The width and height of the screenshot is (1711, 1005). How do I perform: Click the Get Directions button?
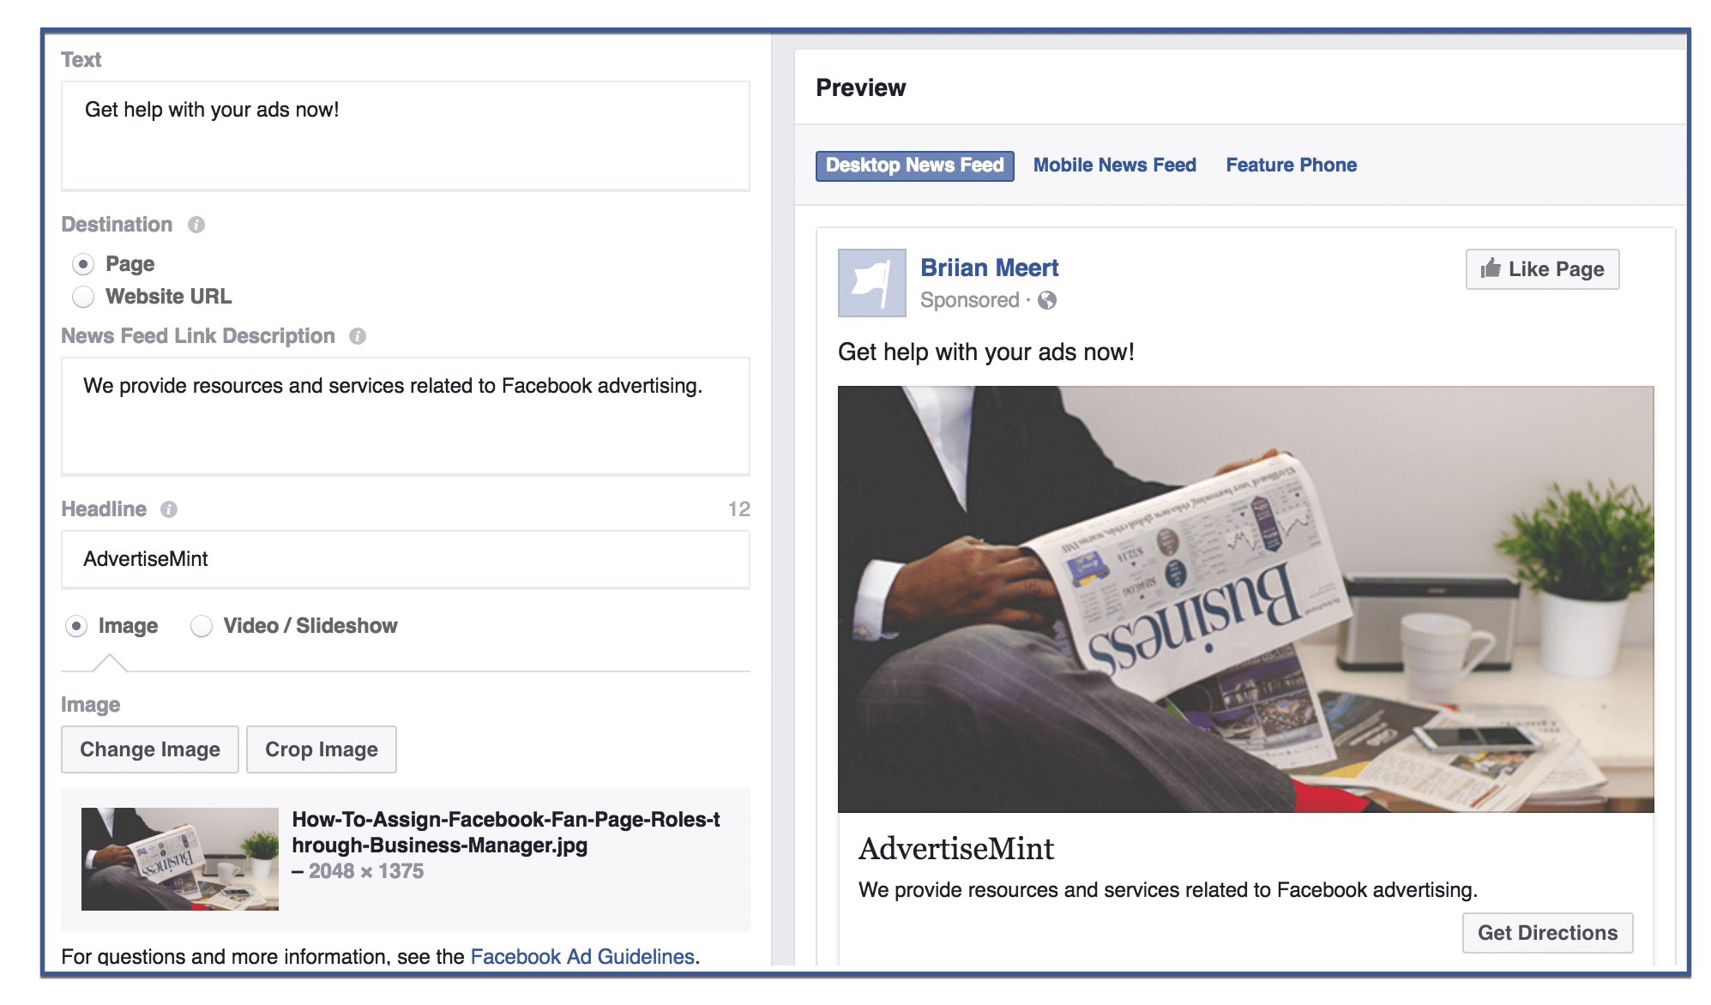click(1547, 933)
